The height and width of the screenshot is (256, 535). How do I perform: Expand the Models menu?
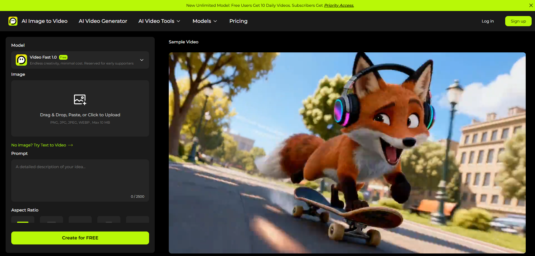pyautogui.click(x=204, y=21)
